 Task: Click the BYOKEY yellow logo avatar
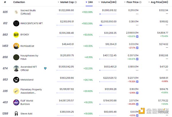pos(16,34)
